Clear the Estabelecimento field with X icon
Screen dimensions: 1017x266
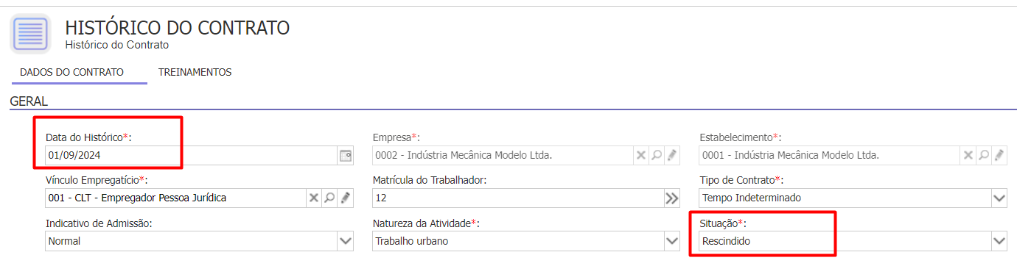click(x=968, y=155)
